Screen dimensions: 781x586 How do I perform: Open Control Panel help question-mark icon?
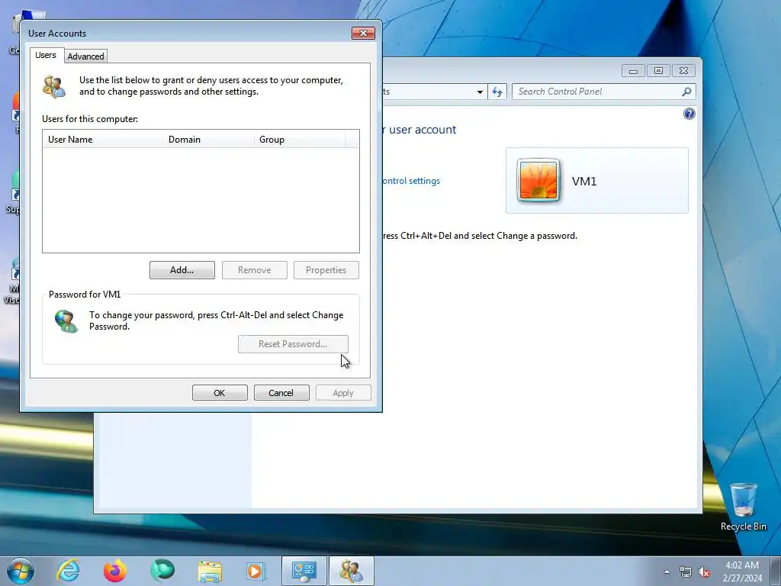coord(689,114)
